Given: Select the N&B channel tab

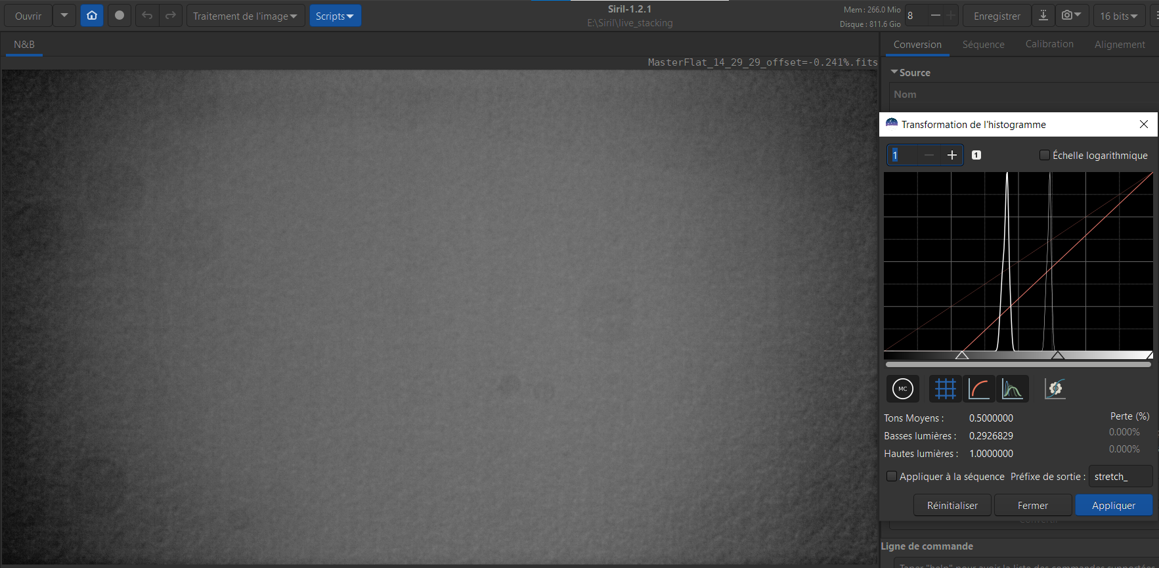Looking at the screenshot, I should [x=24, y=44].
